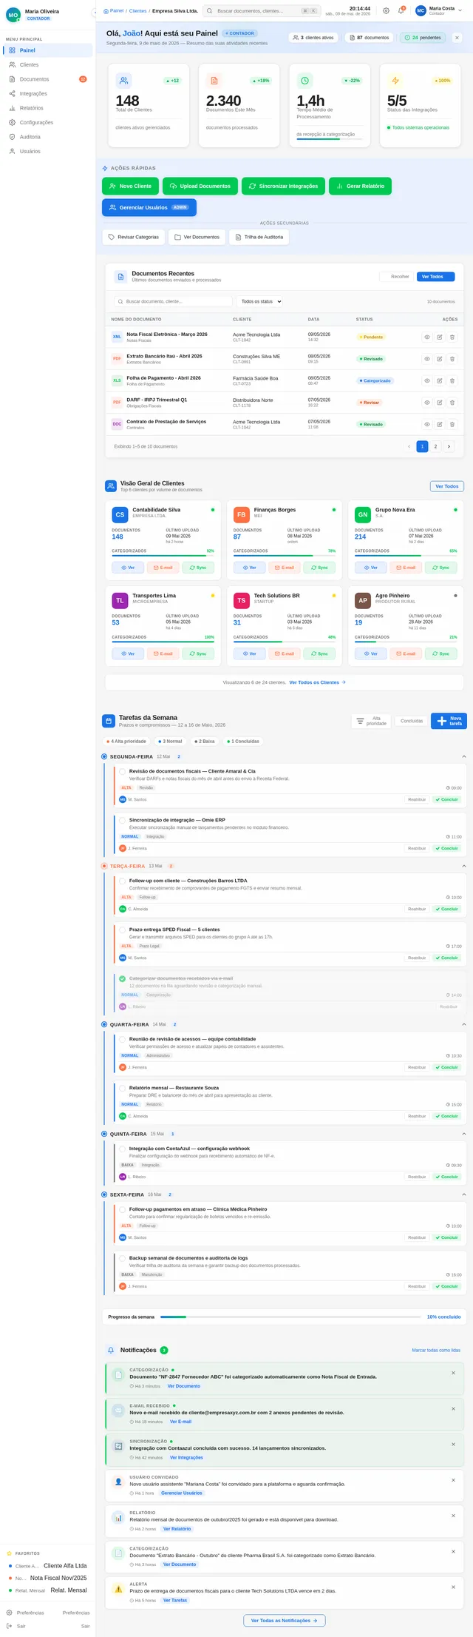View the Folha de Pagamento document
473x1637 pixels.
point(426,380)
